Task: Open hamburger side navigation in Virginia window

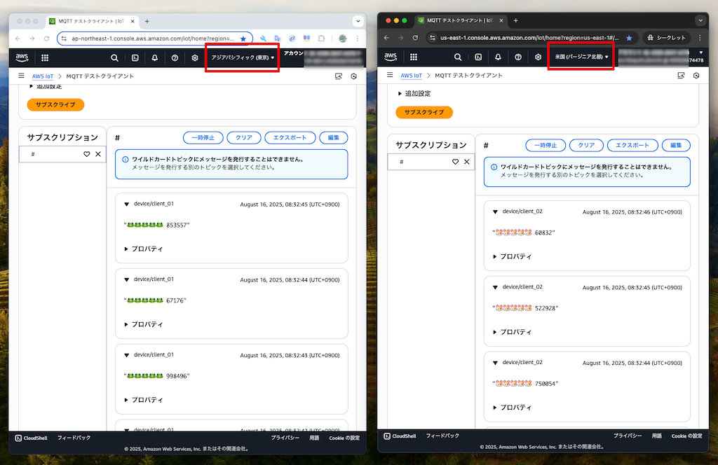Action: (x=390, y=75)
